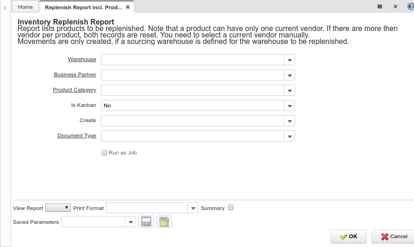Click the double chevron collapse icon in header
Viewport: 414px width, 247px height.
point(395,6)
